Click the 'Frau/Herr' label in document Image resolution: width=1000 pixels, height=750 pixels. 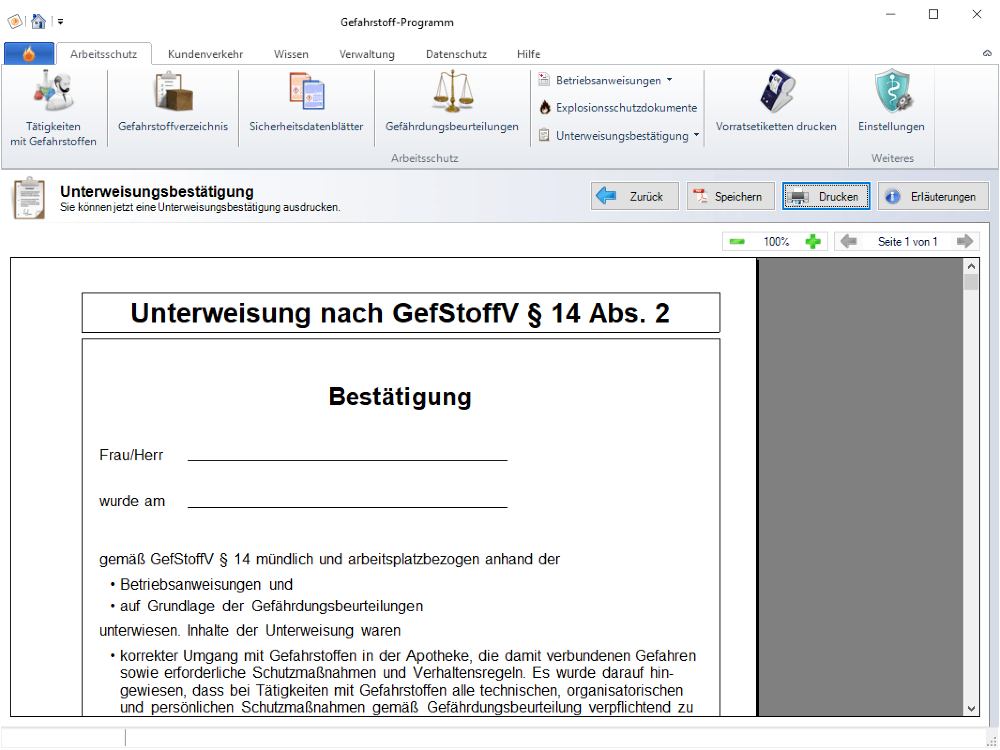pos(131,455)
